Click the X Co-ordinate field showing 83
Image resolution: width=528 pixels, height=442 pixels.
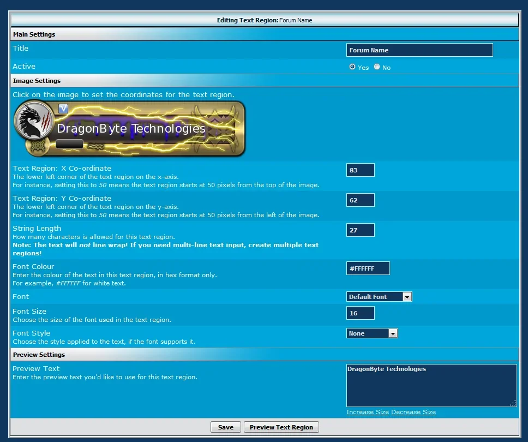click(360, 170)
